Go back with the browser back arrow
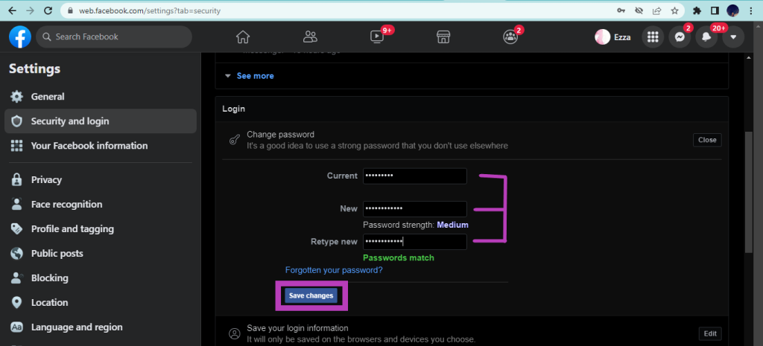The width and height of the screenshot is (763, 346). (12, 10)
